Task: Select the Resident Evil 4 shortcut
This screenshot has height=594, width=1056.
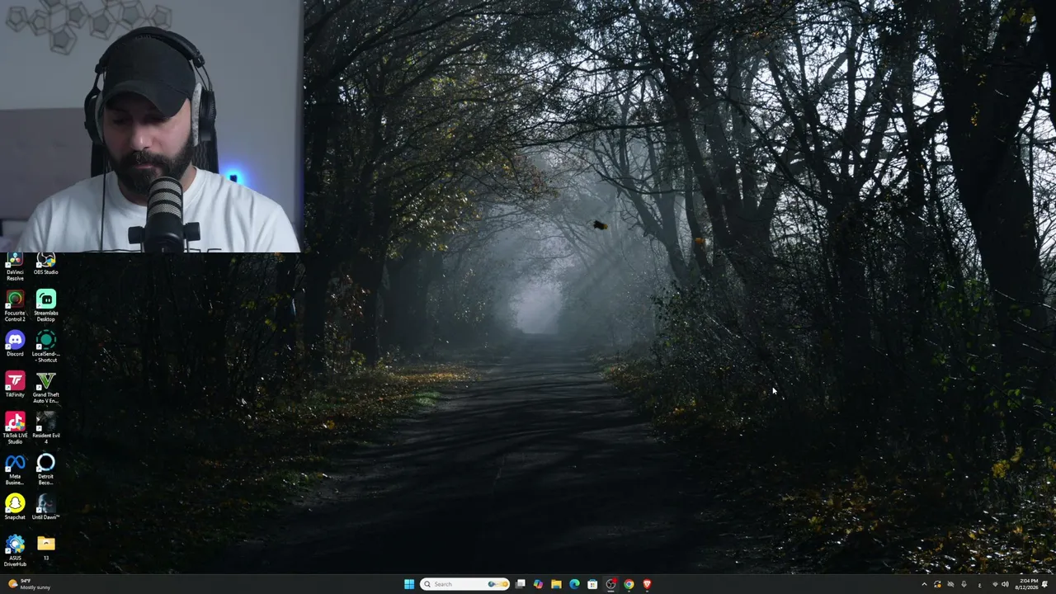Action: tap(45, 428)
